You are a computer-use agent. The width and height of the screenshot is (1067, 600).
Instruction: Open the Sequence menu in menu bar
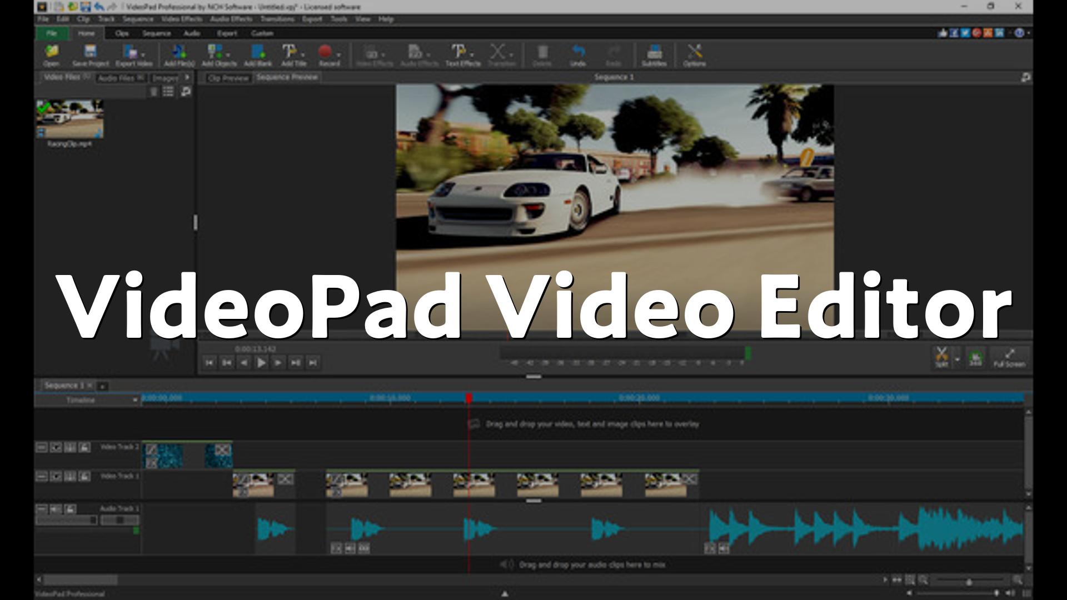click(137, 19)
